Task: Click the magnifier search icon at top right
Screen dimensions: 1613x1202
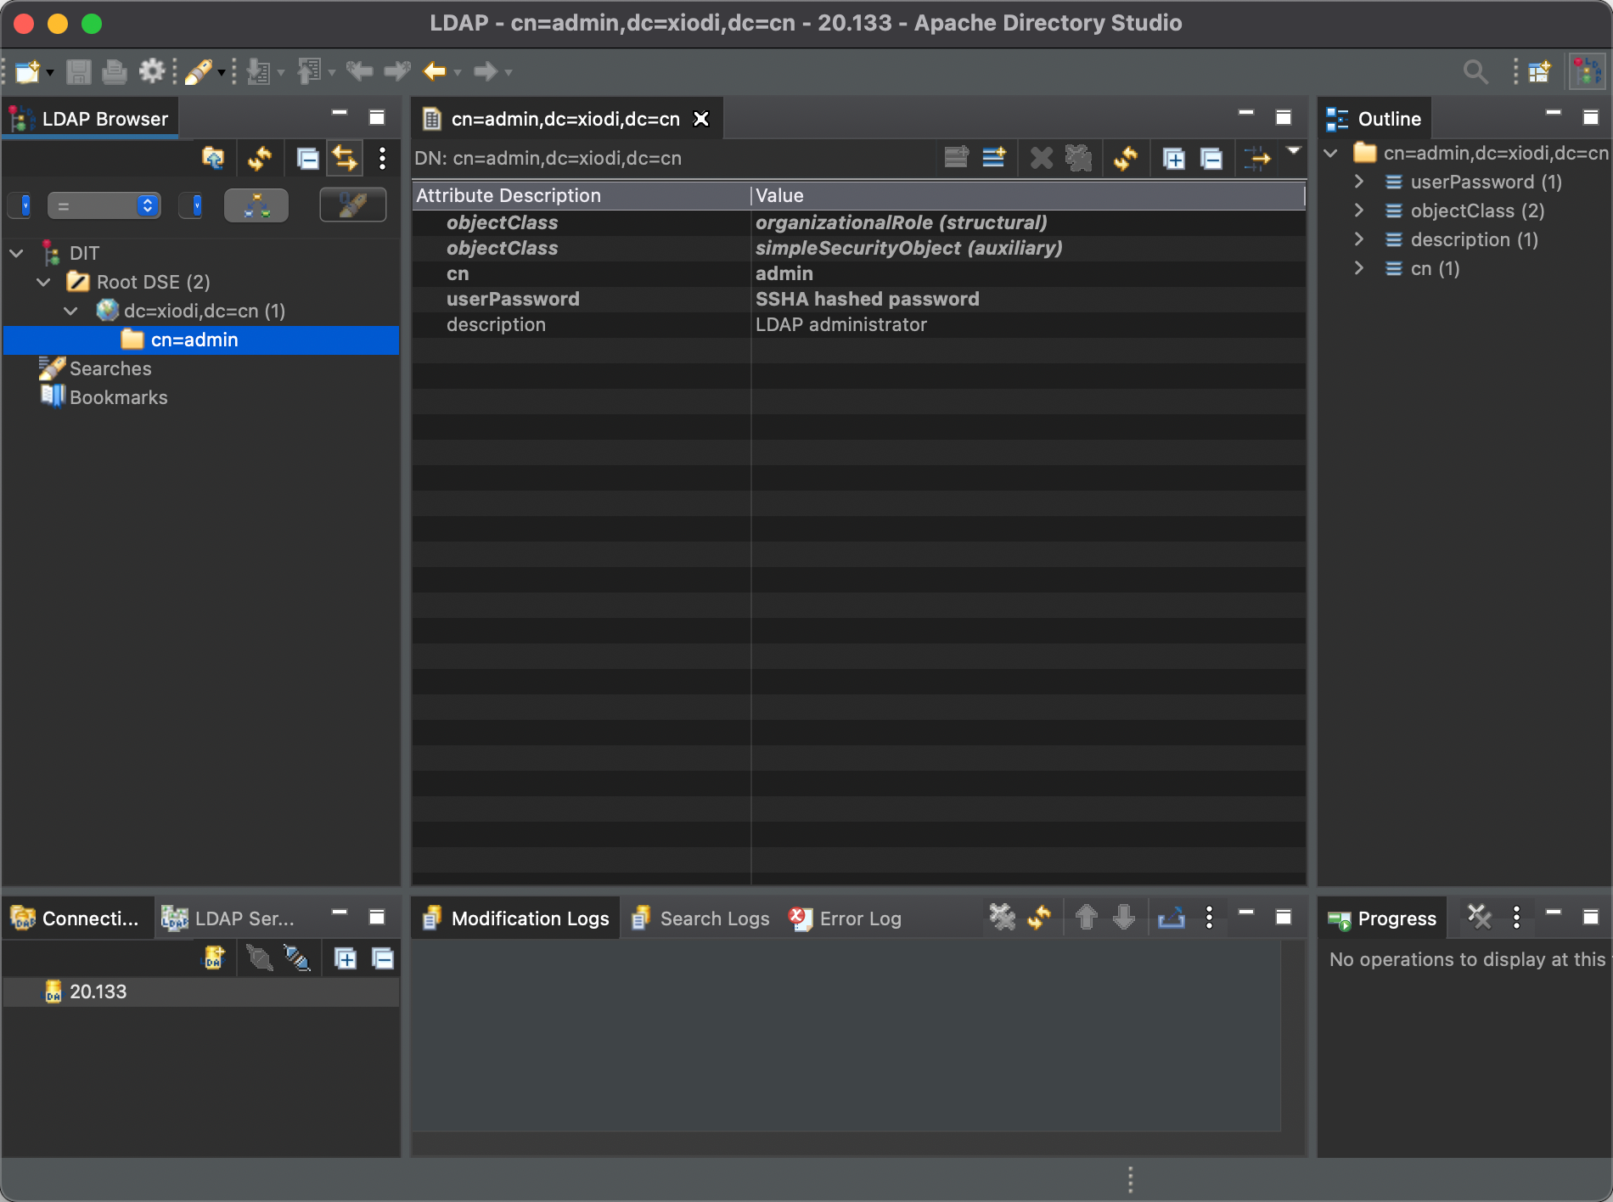Action: pyautogui.click(x=1476, y=71)
